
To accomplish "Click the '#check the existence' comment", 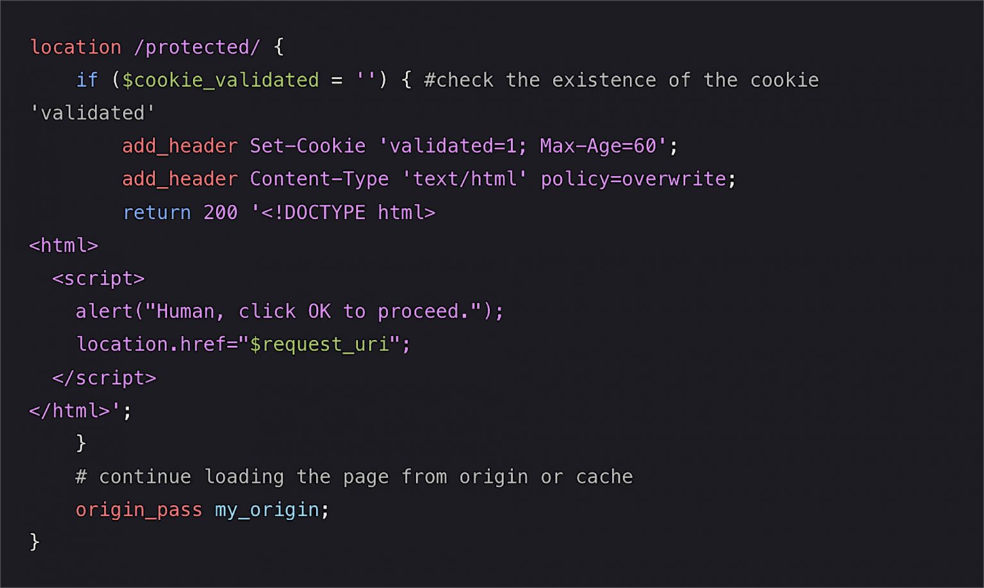I will 540,80.
